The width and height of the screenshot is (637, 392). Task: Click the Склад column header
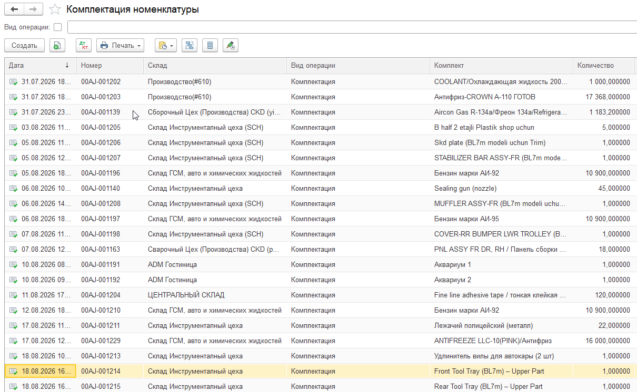(215, 66)
